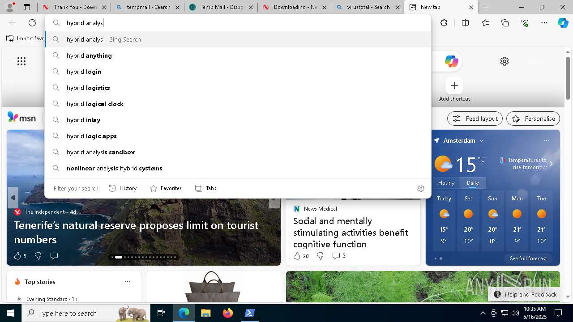Select suggestion hybrid logical clock
The image size is (573, 322).
pos(238,104)
